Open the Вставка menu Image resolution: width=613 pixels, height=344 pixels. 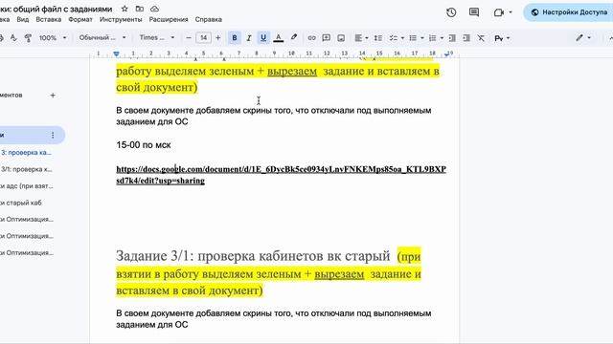[x=49, y=19]
